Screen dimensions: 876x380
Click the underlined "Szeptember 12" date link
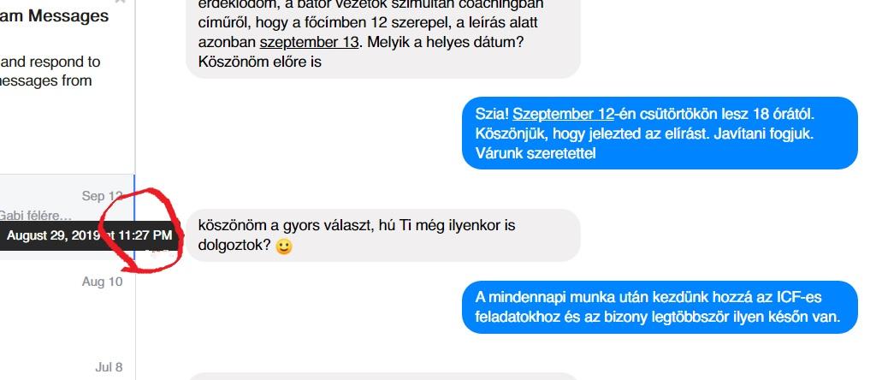click(563, 115)
